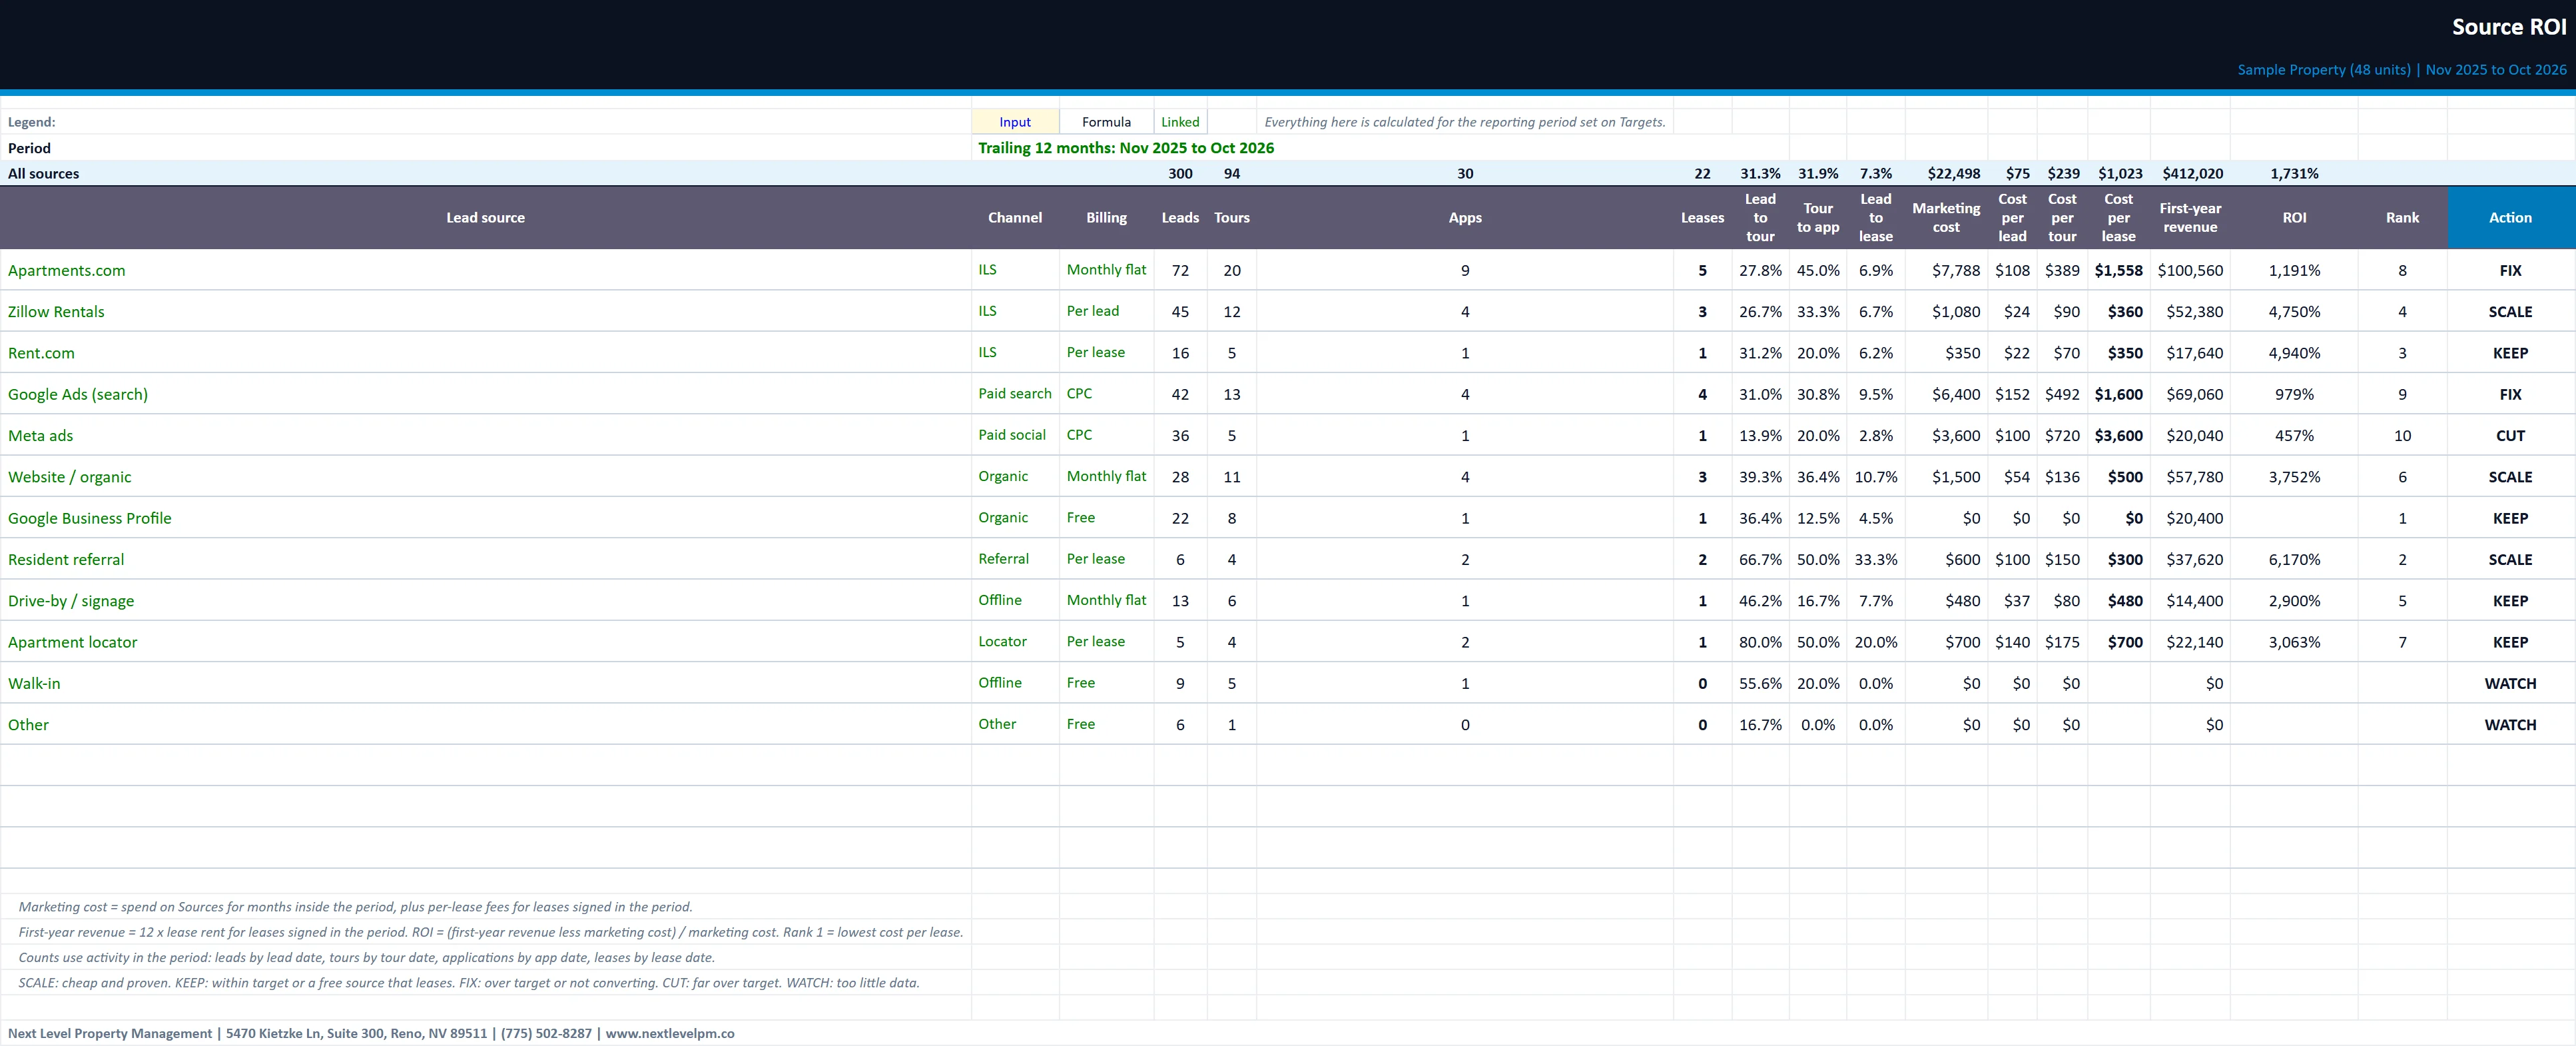Select the Leads column header

click(x=1180, y=217)
